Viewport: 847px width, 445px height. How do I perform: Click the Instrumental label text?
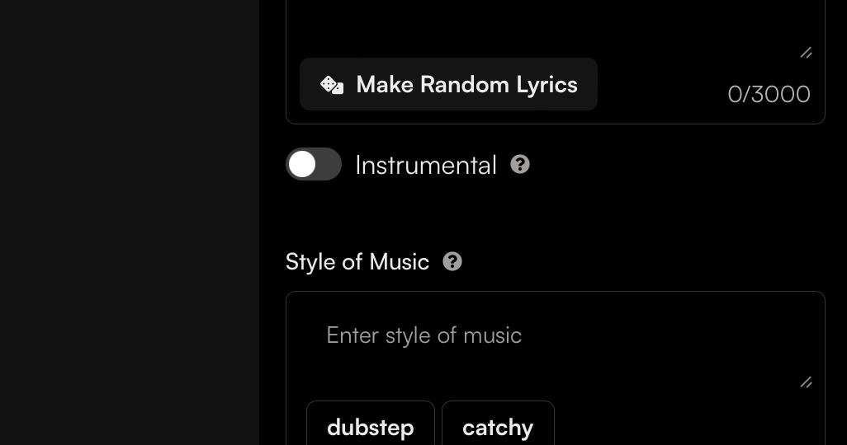pyautogui.click(x=426, y=165)
